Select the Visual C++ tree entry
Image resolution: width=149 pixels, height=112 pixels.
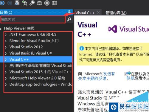[x=19, y=59]
